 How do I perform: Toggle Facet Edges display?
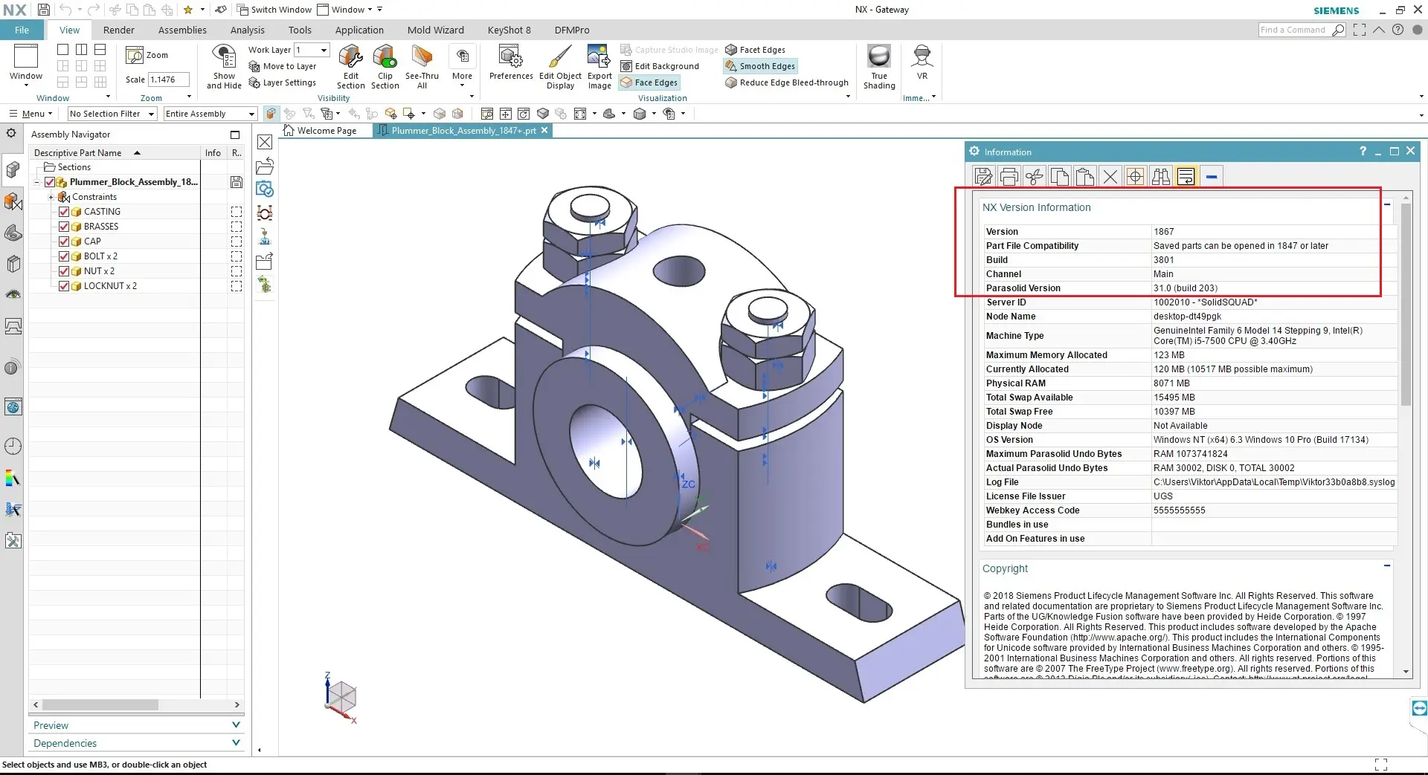coord(756,50)
